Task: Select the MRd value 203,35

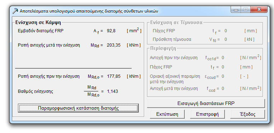Action: click(x=114, y=45)
